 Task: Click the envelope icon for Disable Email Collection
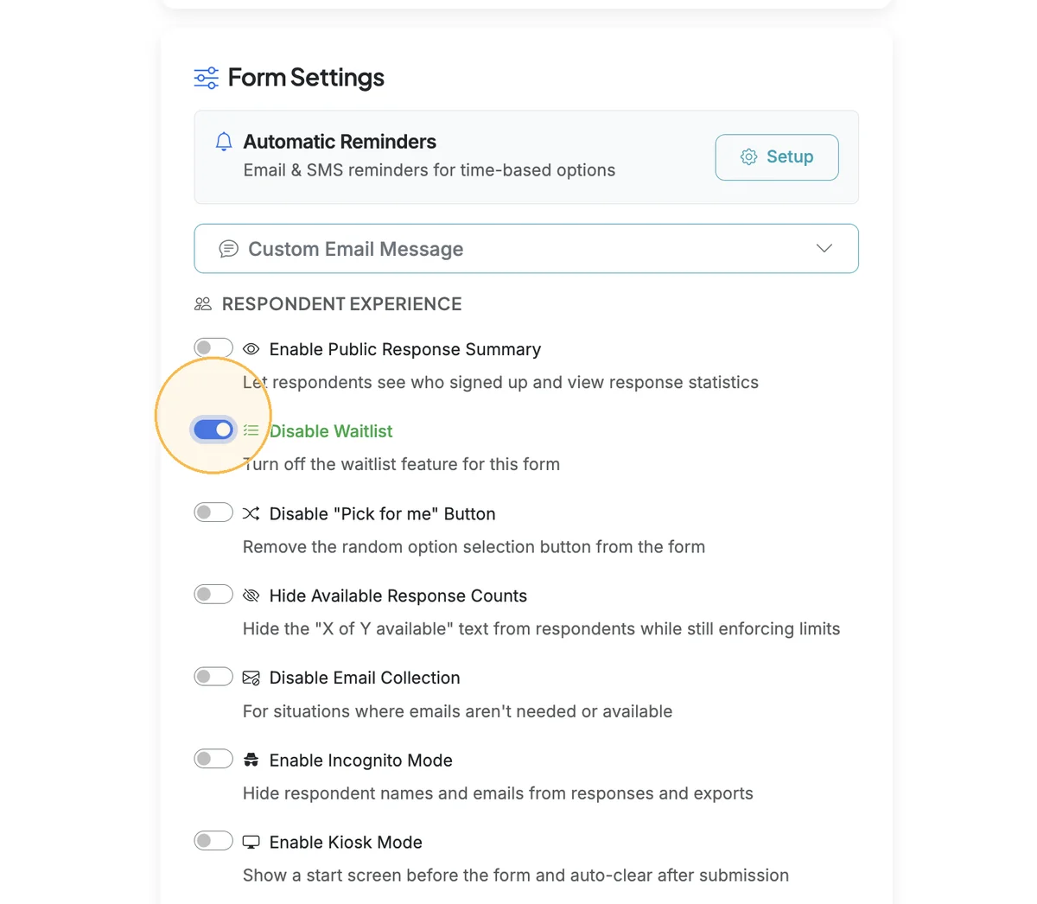pos(251,678)
